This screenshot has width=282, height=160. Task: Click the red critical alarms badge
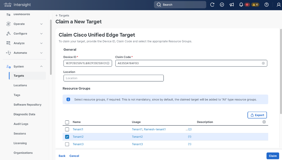pyautogui.click(x=247, y=5)
